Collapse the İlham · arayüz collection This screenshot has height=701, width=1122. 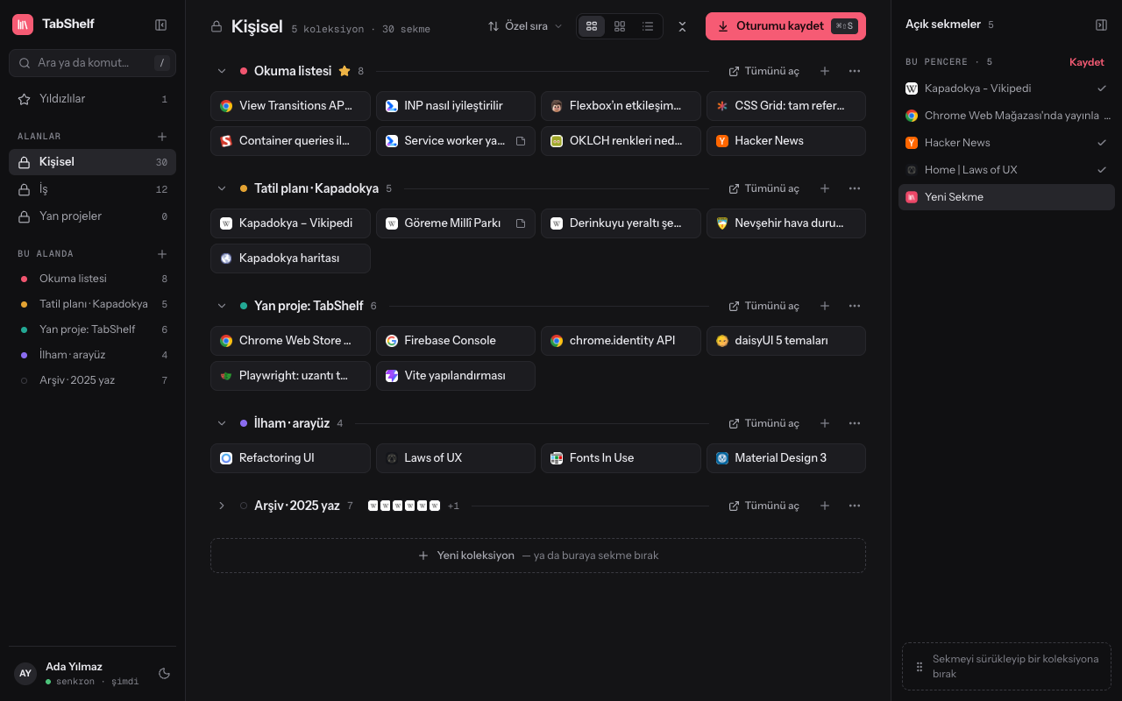point(222,423)
